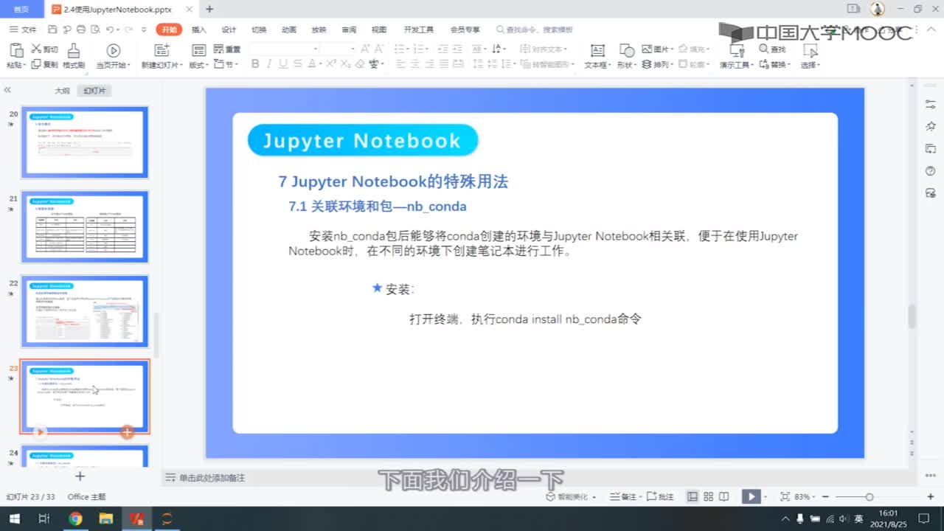Select slide 21 thumbnail

[x=85, y=226]
